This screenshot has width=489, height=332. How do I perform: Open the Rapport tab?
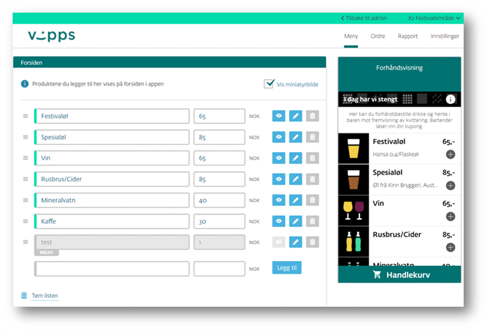point(408,36)
